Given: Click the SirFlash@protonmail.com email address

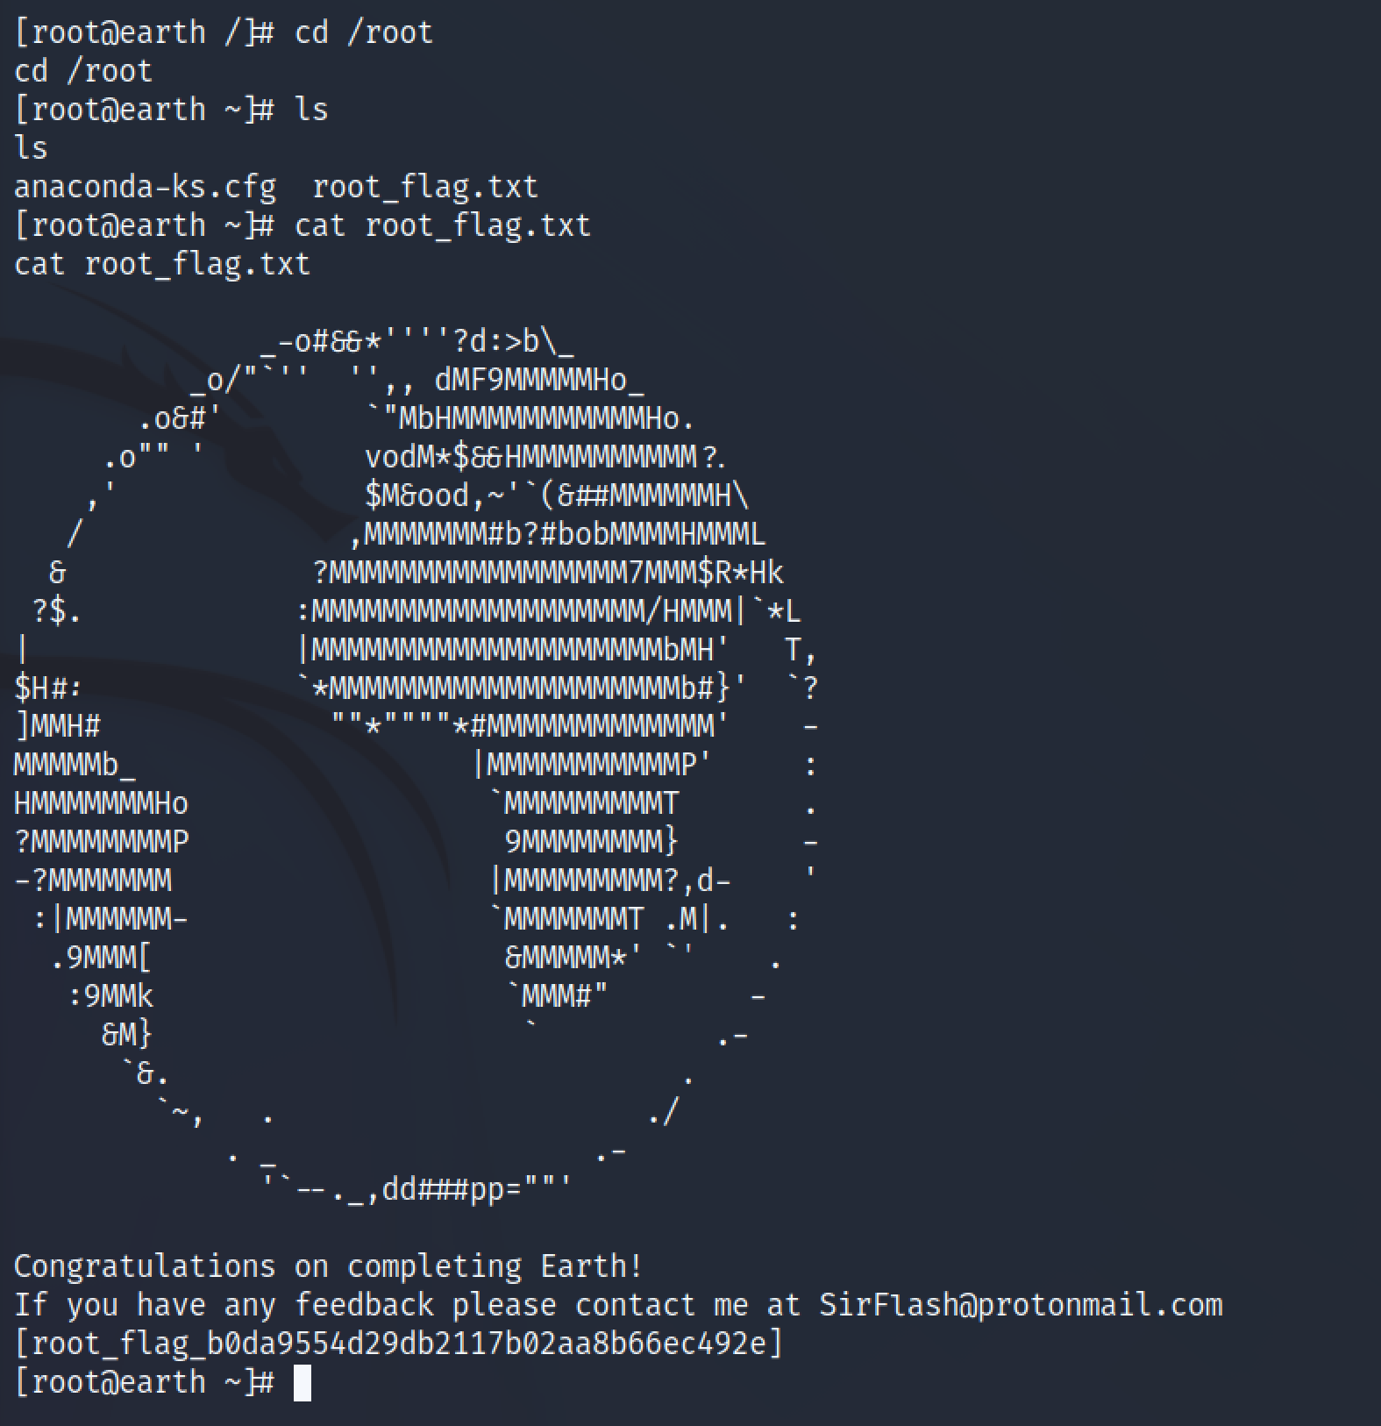Looking at the screenshot, I should click(x=1021, y=1305).
